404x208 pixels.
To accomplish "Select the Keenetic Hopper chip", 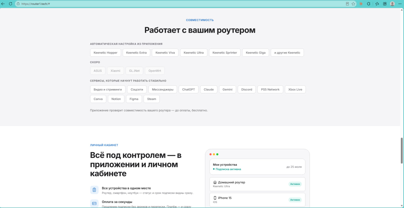I will 105,53.
